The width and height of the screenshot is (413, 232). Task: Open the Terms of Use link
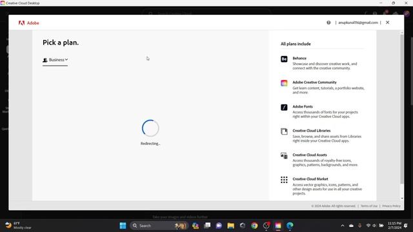tap(368, 206)
